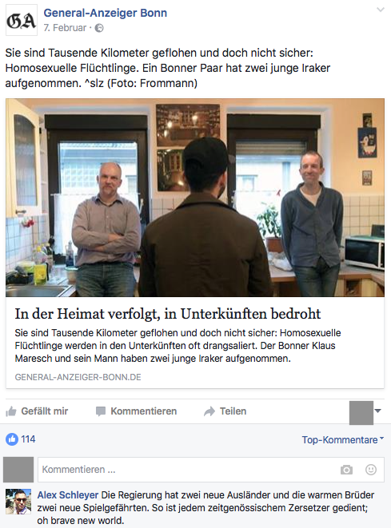The image size is (391, 528).
Task: Open the General-Anzeiger Bonn page name link
Action: 106,13
